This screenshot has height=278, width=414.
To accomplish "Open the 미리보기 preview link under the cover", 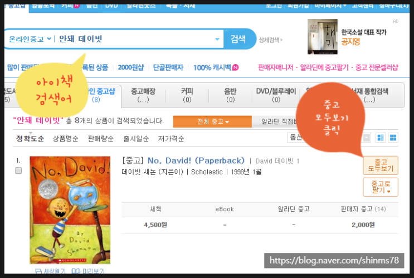I will click(89, 271).
